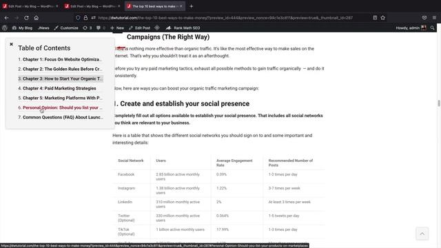Jump to Chapter 1: Focus On Website Optimization
441x248 pixels.
[x=62, y=59]
